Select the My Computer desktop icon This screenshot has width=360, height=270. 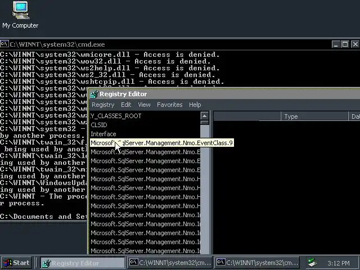(x=20, y=15)
